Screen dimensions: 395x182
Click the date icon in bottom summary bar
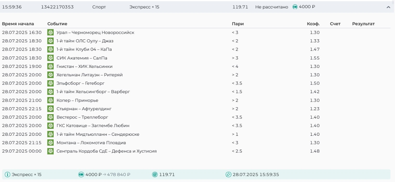point(228,174)
